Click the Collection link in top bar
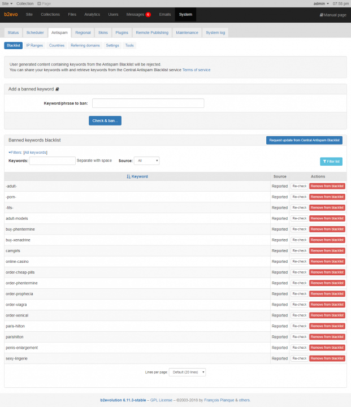This screenshot has height=407, width=351. click(x=25, y=3)
